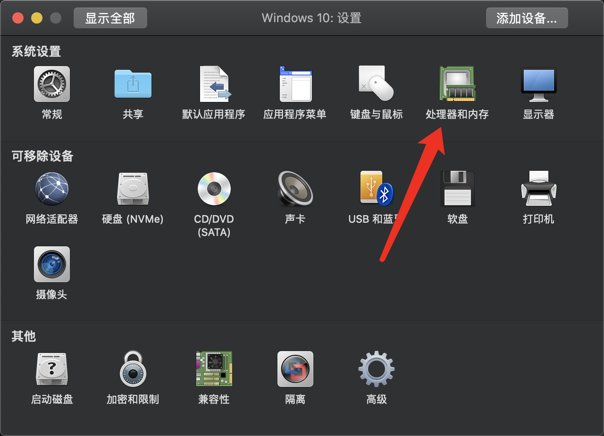The height and width of the screenshot is (436, 604).
Task: Open the 兼容性 circuit board icon
Action: coord(214,369)
